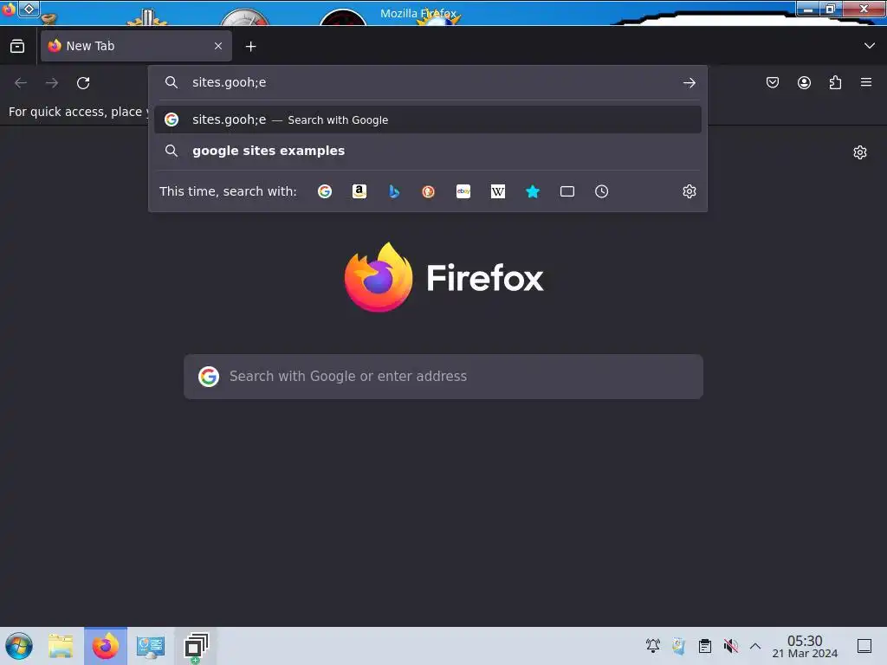Open the clock showing 05:30
The height and width of the screenshot is (665, 887).
pos(805,646)
